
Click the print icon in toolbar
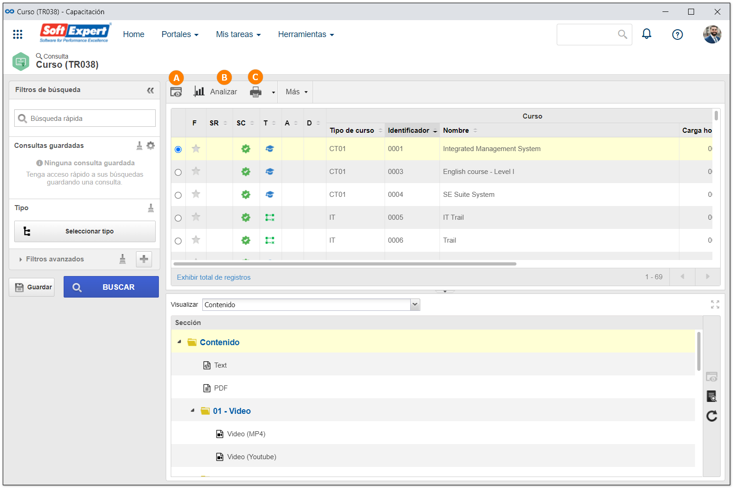(255, 92)
